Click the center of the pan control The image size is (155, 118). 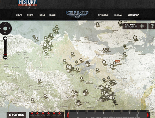click(x=5, y=29)
